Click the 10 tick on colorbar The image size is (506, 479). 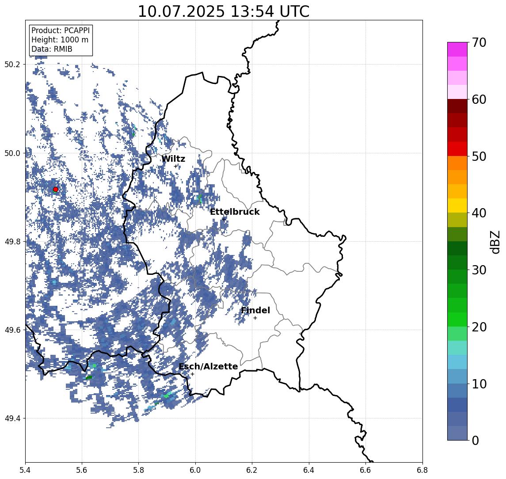pos(479,384)
